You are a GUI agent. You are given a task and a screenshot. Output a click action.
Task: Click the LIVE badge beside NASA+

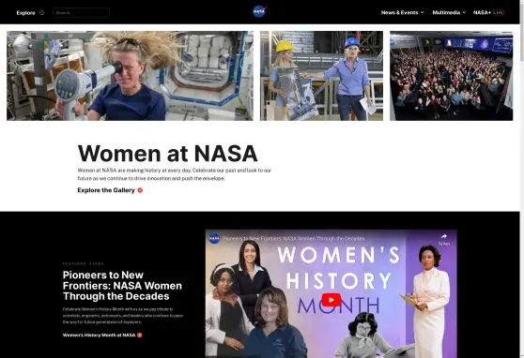pyautogui.click(x=499, y=13)
